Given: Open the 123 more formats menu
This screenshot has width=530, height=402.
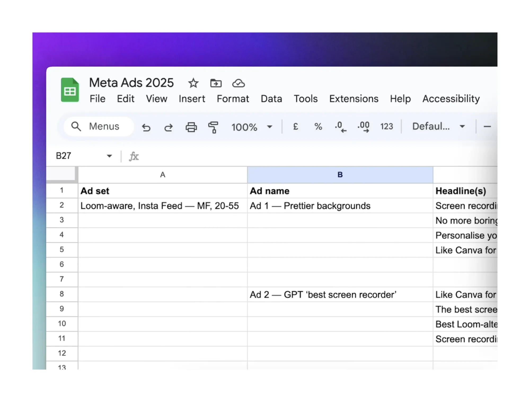Looking at the screenshot, I should (387, 126).
